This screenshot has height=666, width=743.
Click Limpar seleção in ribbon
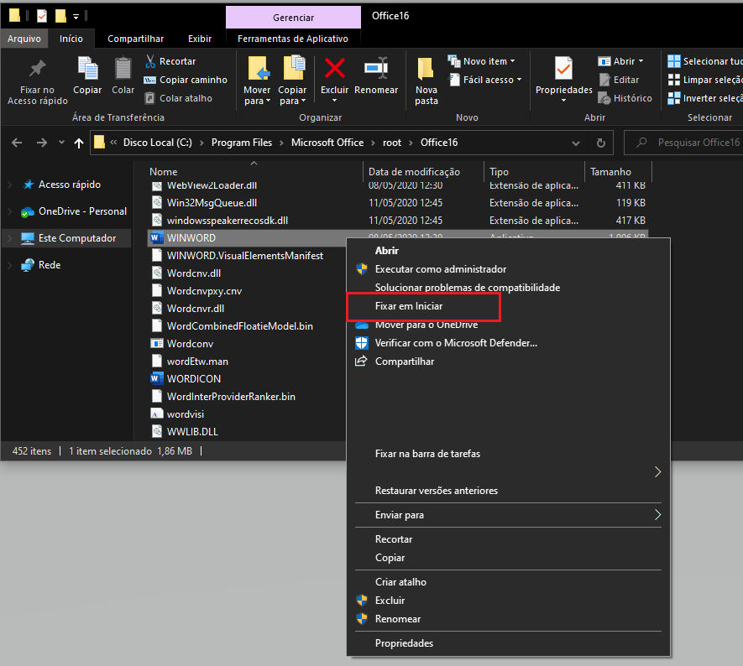(x=704, y=80)
